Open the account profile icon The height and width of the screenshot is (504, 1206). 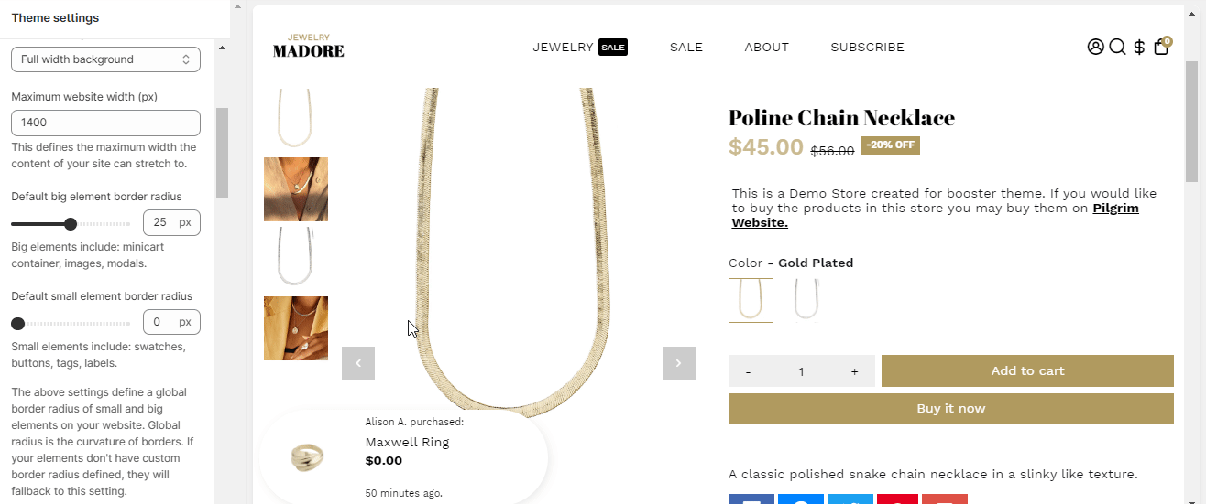1095,47
